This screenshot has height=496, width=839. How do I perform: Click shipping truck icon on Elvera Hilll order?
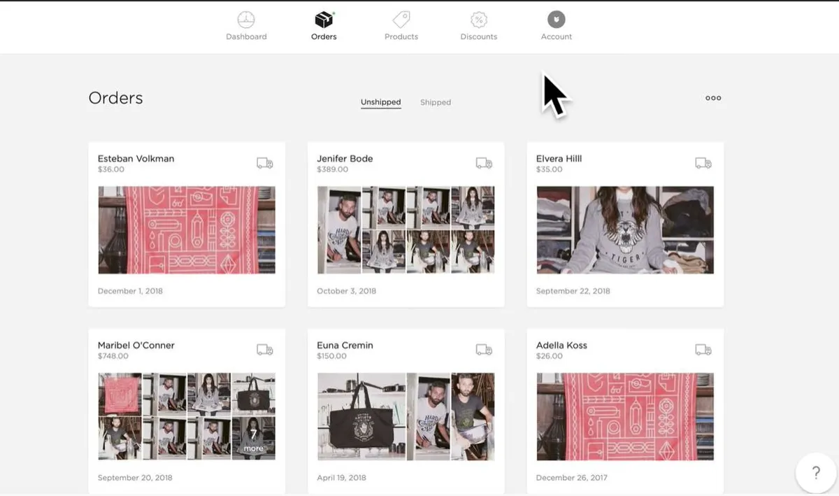tap(703, 163)
